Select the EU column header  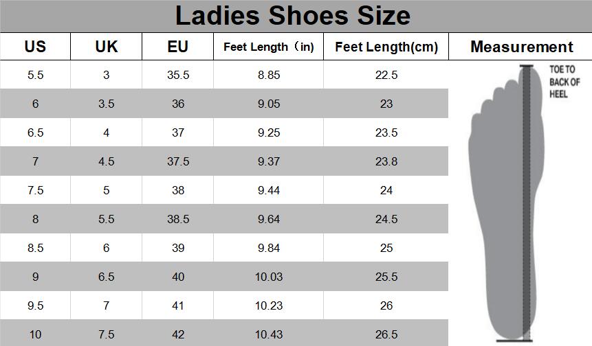pos(177,47)
